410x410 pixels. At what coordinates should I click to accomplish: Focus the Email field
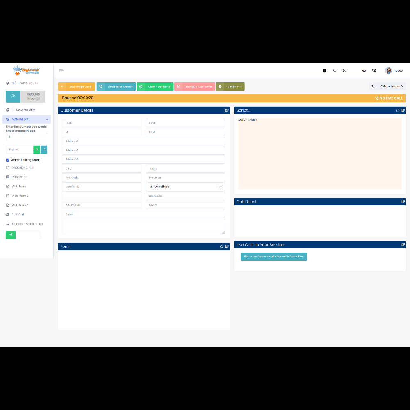tap(143, 214)
